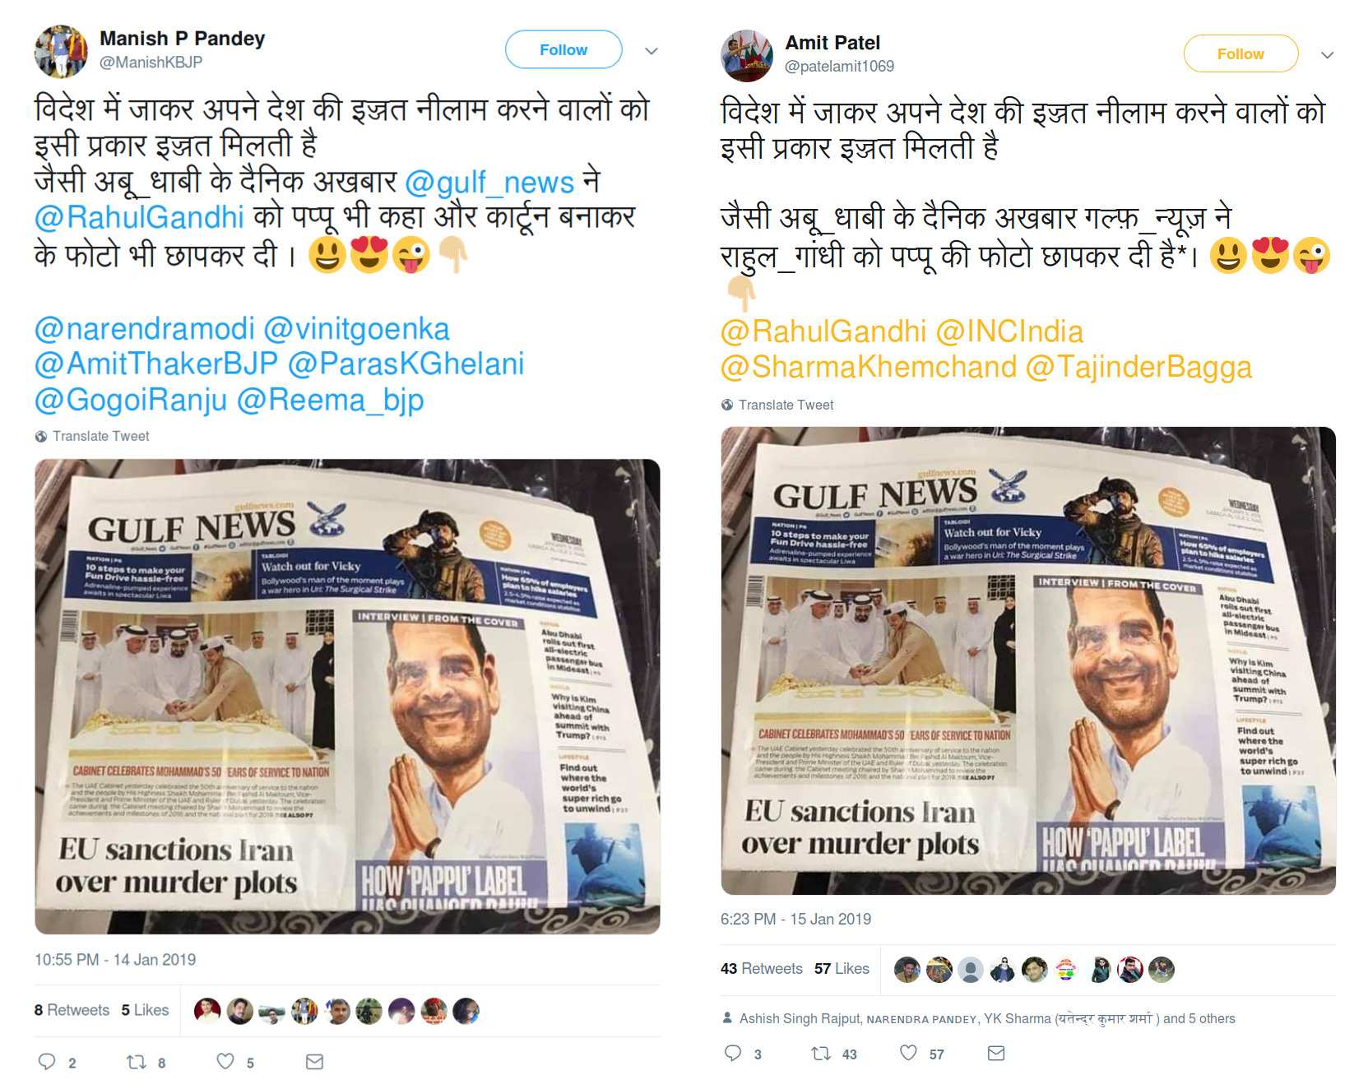Image resolution: width=1368 pixels, height=1089 pixels.
Task: Follow Manish P Pandey
Action: (x=563, y=49)
